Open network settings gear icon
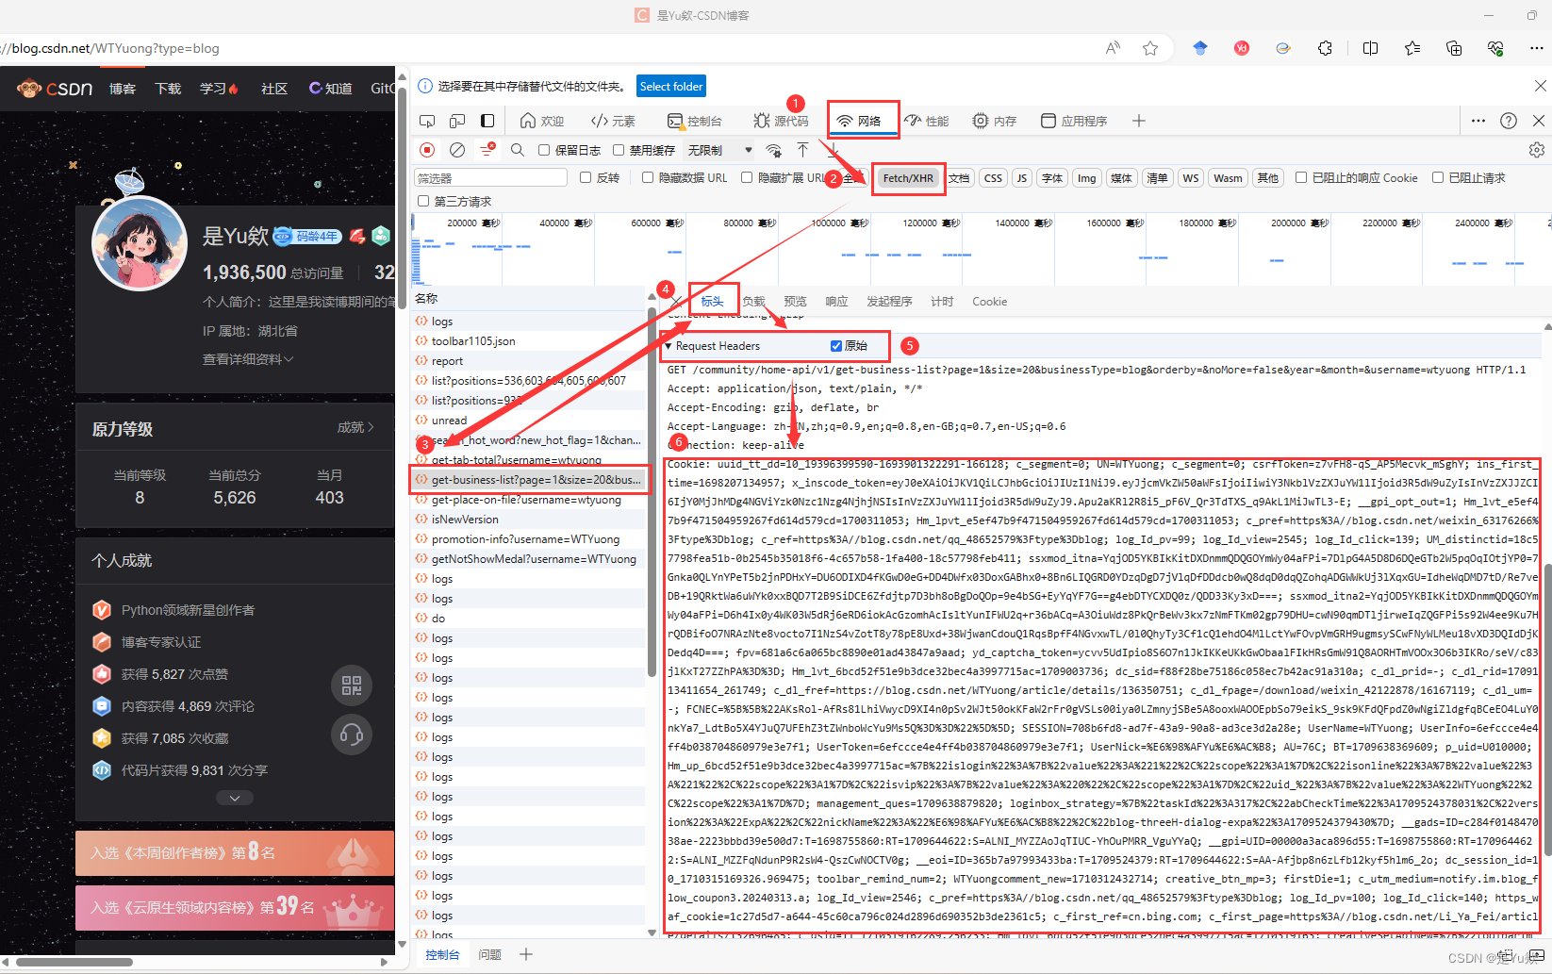 coord(1537,150)
